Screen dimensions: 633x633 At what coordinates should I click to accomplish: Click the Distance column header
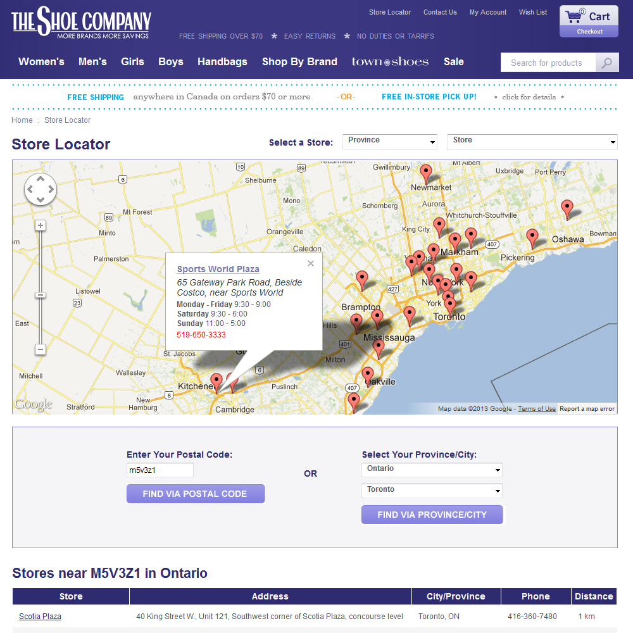594,596
